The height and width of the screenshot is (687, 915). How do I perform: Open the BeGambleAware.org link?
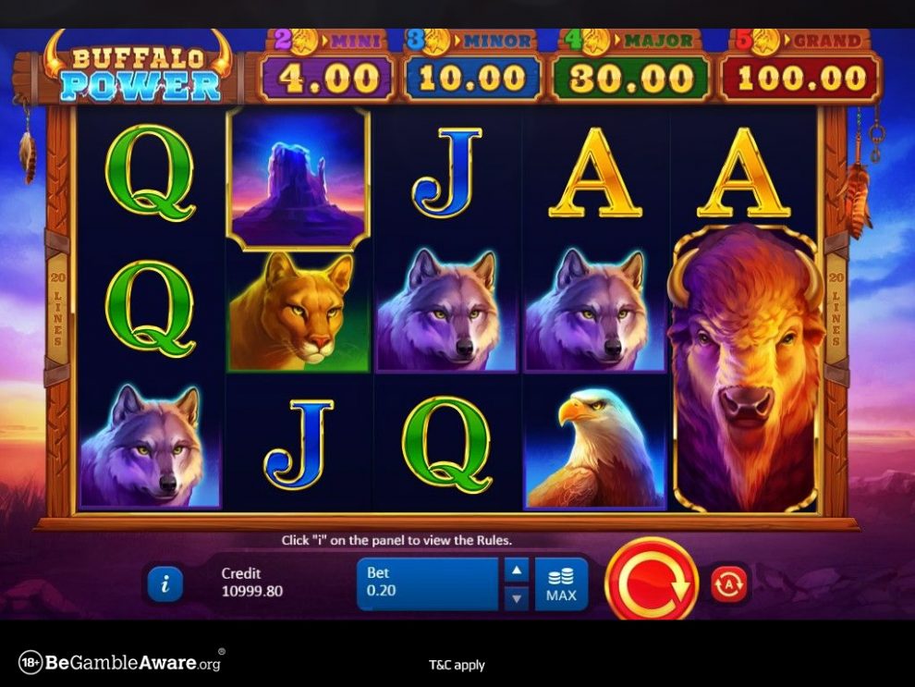[x=121, y=662]
